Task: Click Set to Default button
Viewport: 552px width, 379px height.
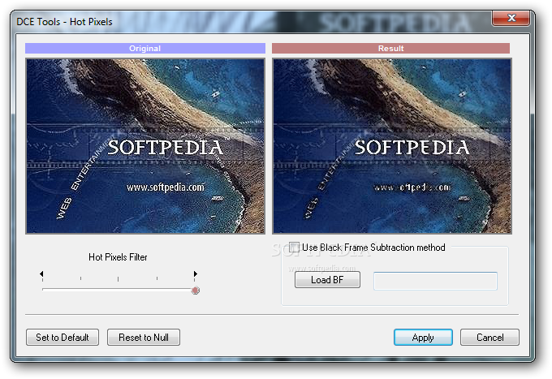Action: click(x=63, y=338)
